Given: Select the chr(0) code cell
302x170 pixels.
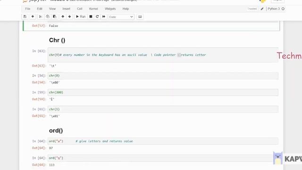Looking at the screenshot, I should [x=163, y=76].
